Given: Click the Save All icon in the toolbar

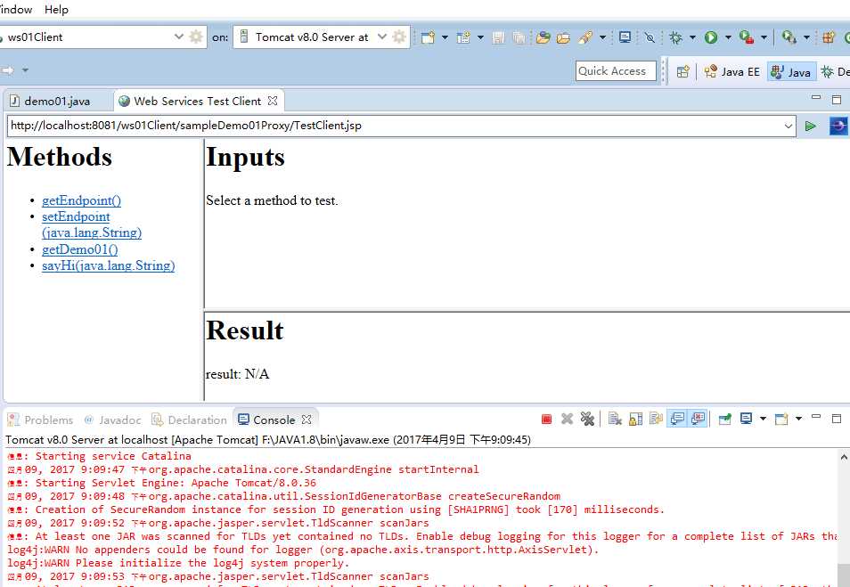Looking at the screenshot, I should [519, 37].
